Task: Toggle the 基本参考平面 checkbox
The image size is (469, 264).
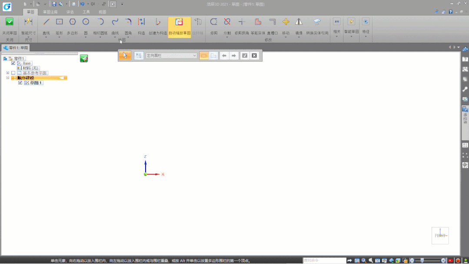Action: coord(13,73)
